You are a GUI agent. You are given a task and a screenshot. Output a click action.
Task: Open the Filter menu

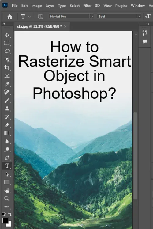[x=87, y=6]
